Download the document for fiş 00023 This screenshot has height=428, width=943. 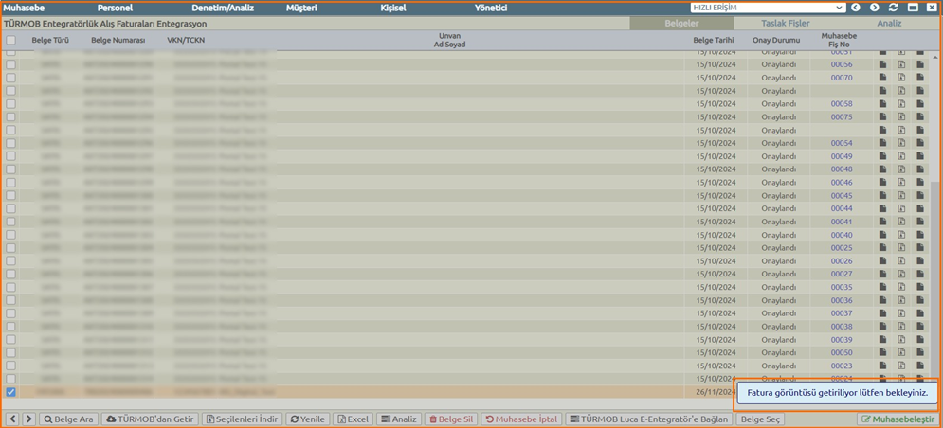pyautogui.click(x=901, y=366)
